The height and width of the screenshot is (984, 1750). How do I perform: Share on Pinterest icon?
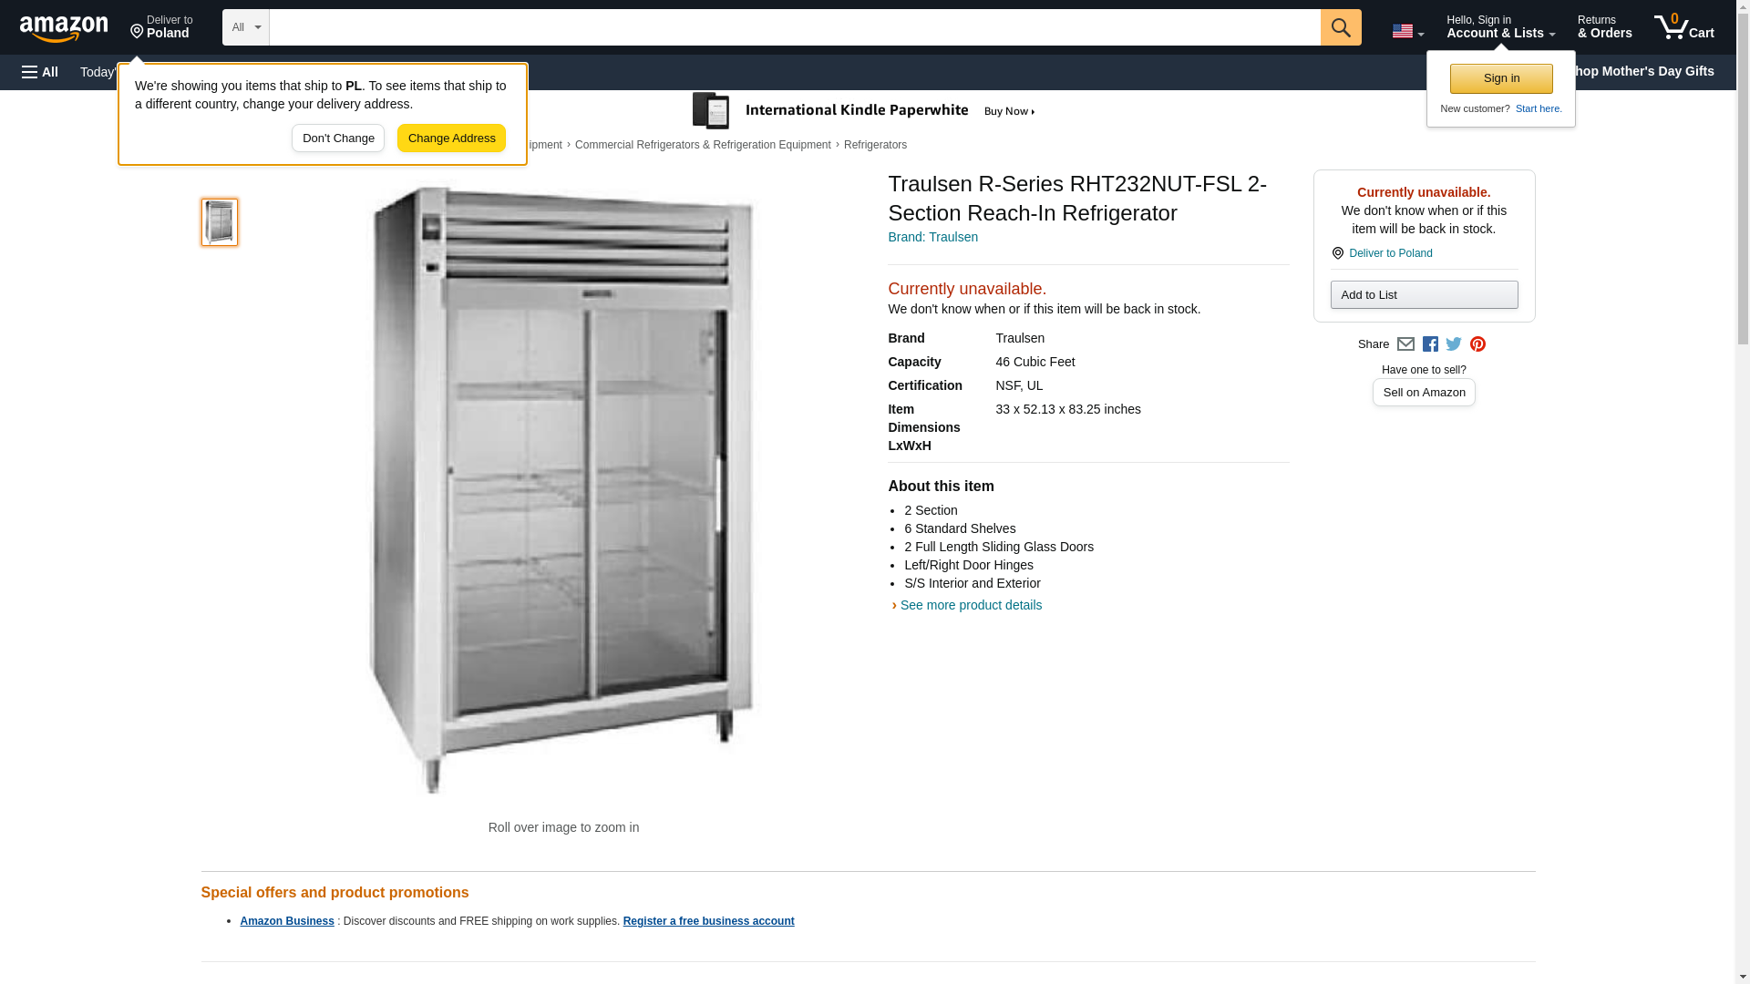pyautogui.click(x=1477, y=344)
